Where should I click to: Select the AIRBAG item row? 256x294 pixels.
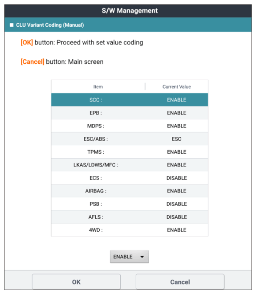130,191
